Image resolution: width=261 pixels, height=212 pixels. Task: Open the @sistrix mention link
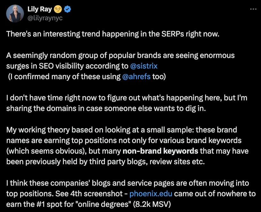(144, 66)
